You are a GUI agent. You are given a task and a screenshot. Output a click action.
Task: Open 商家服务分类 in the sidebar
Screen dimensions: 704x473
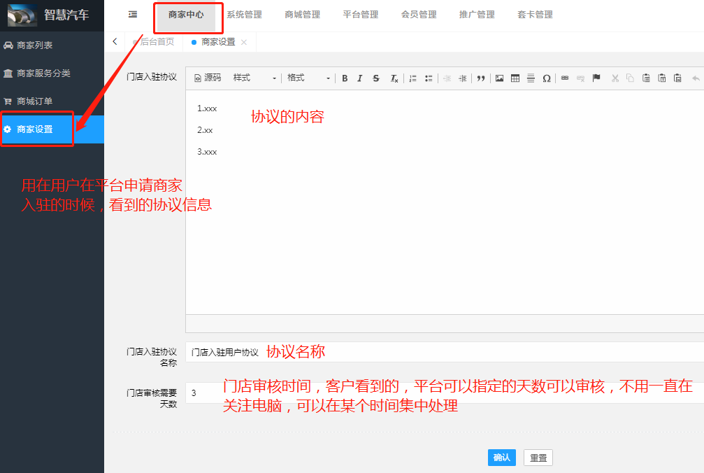[x=52, y=73]
